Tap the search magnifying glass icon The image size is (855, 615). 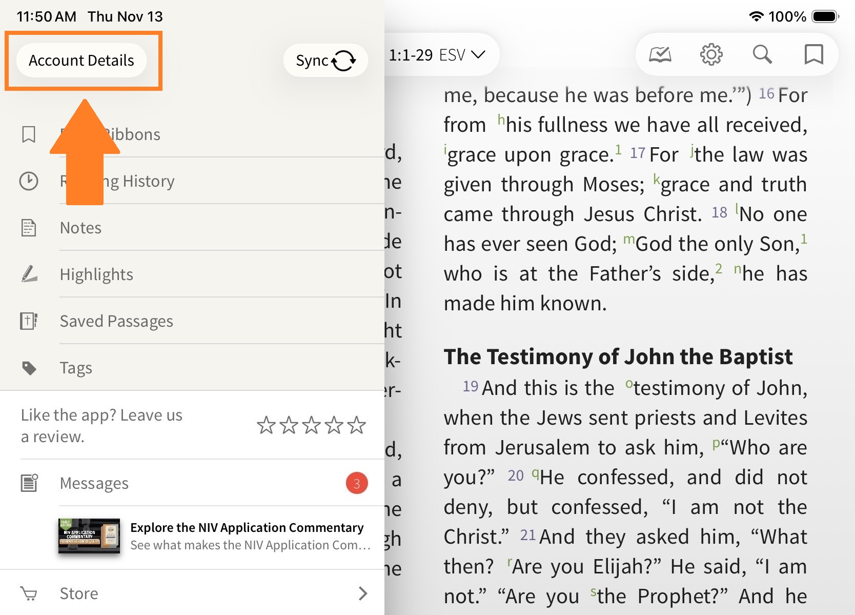coord(762,54)
